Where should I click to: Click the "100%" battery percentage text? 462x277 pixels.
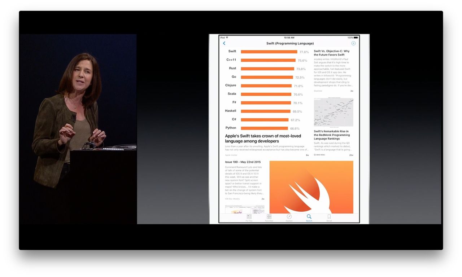(x=350, y=38)
